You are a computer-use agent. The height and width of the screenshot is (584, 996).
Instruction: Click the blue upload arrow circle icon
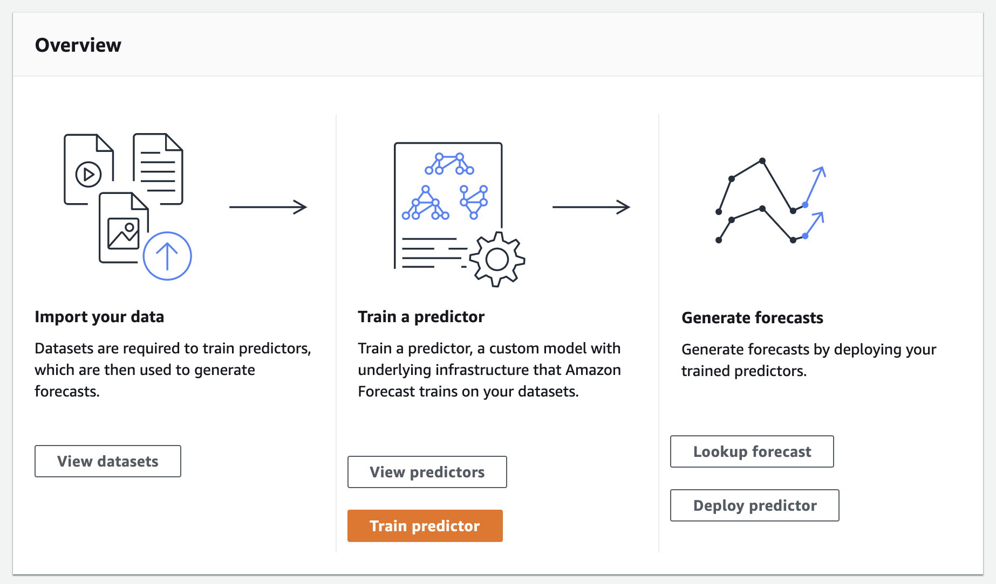pyautogui.click(x=167, y=256)
